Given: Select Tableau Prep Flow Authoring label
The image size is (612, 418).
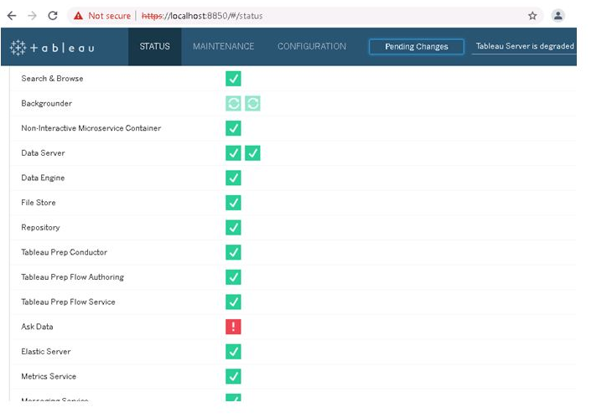Looking at the screenshot, I should point(73,277).
